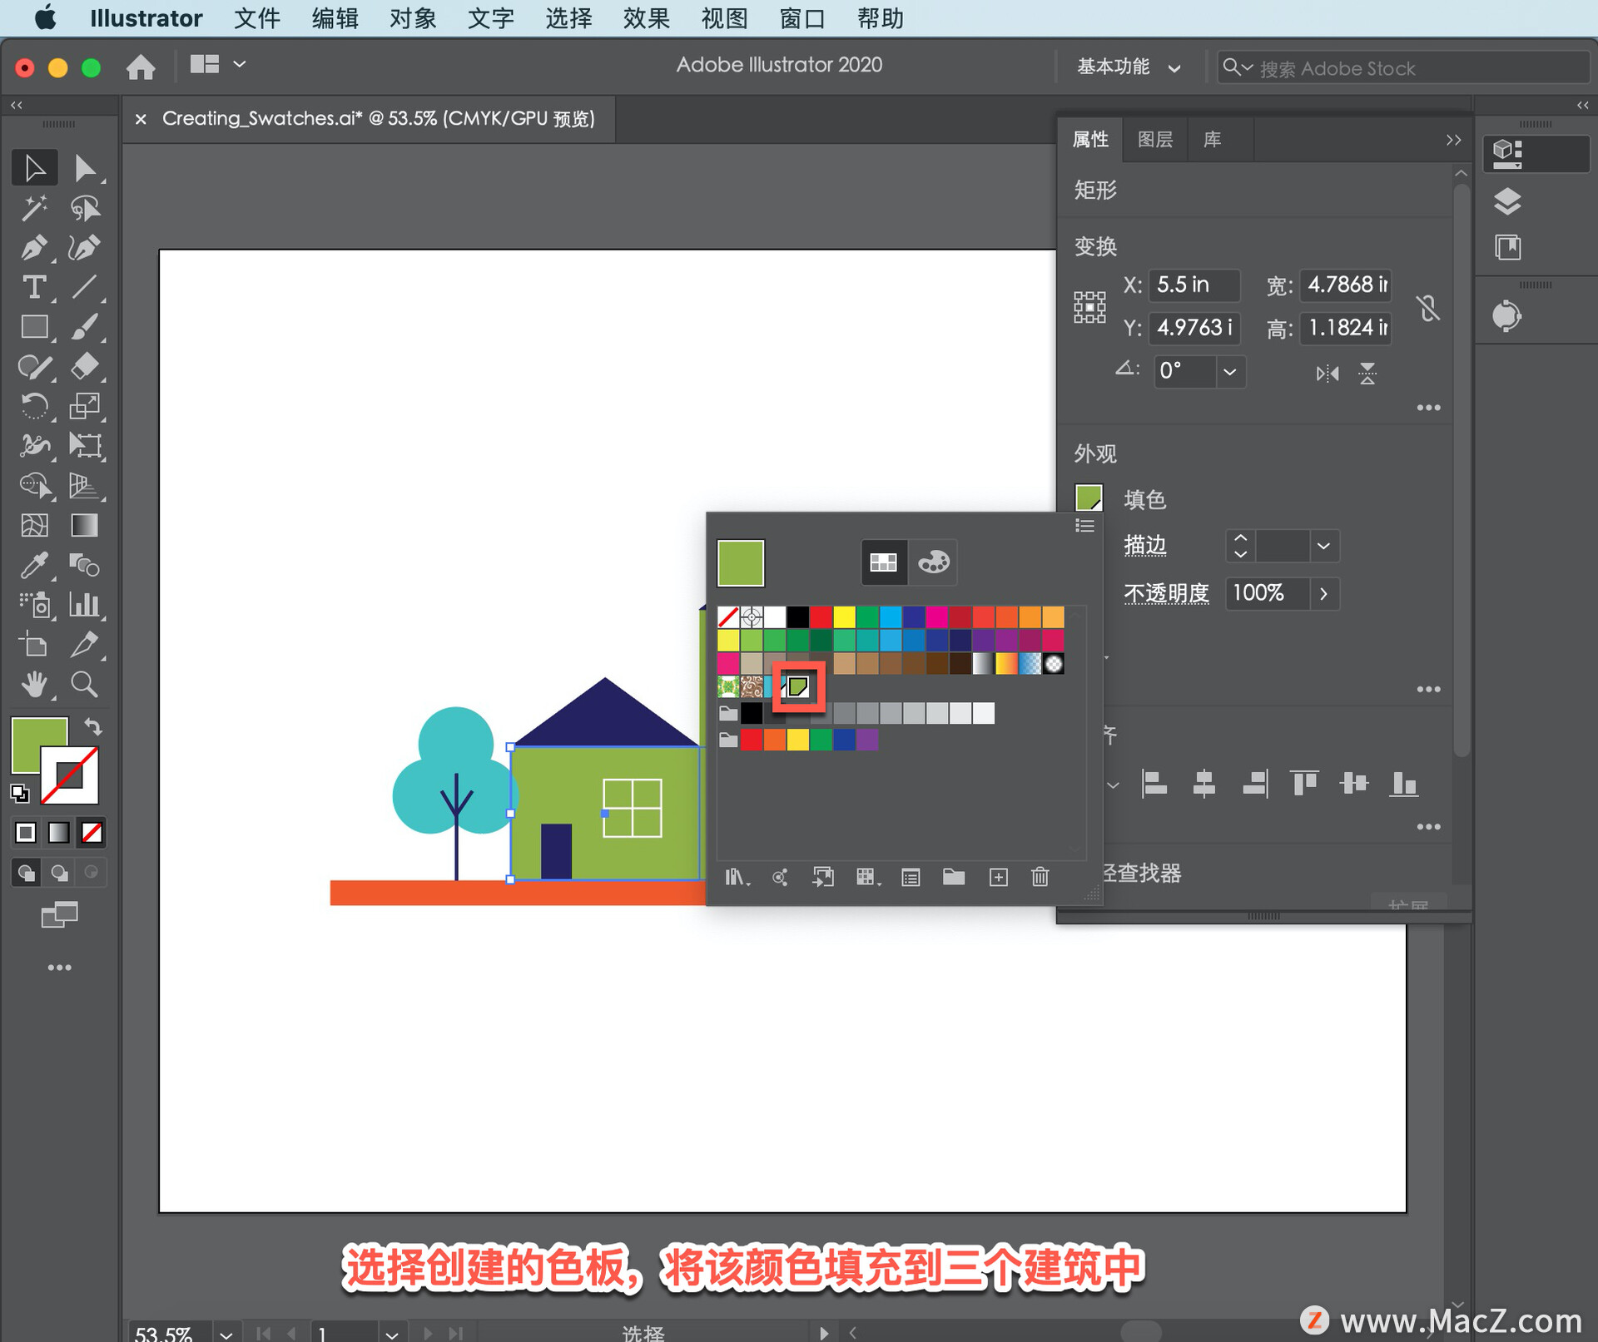Select the Shape Builder tool
Screen dimensions: 1598x1342
pyautogui.click(x=34, y=485)
